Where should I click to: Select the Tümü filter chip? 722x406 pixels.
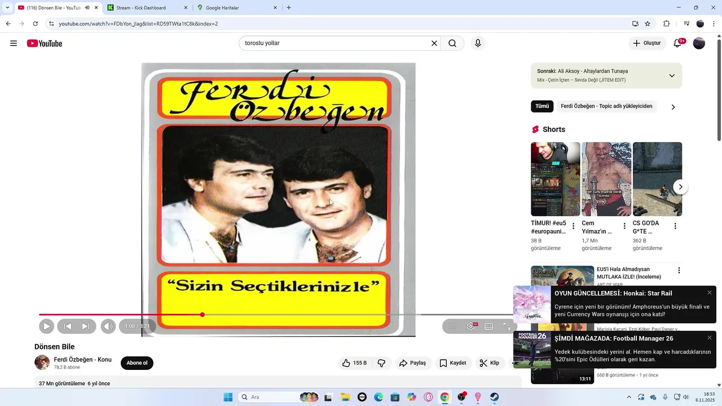(542, 106)
